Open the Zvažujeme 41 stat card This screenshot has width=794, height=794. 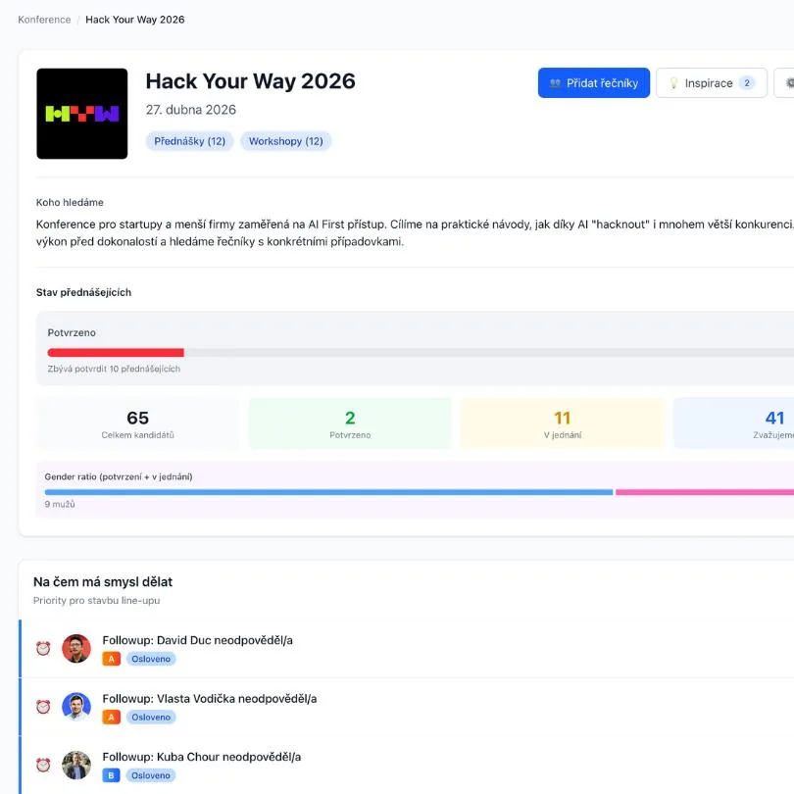pyautogui.click(x=745, y=423)
